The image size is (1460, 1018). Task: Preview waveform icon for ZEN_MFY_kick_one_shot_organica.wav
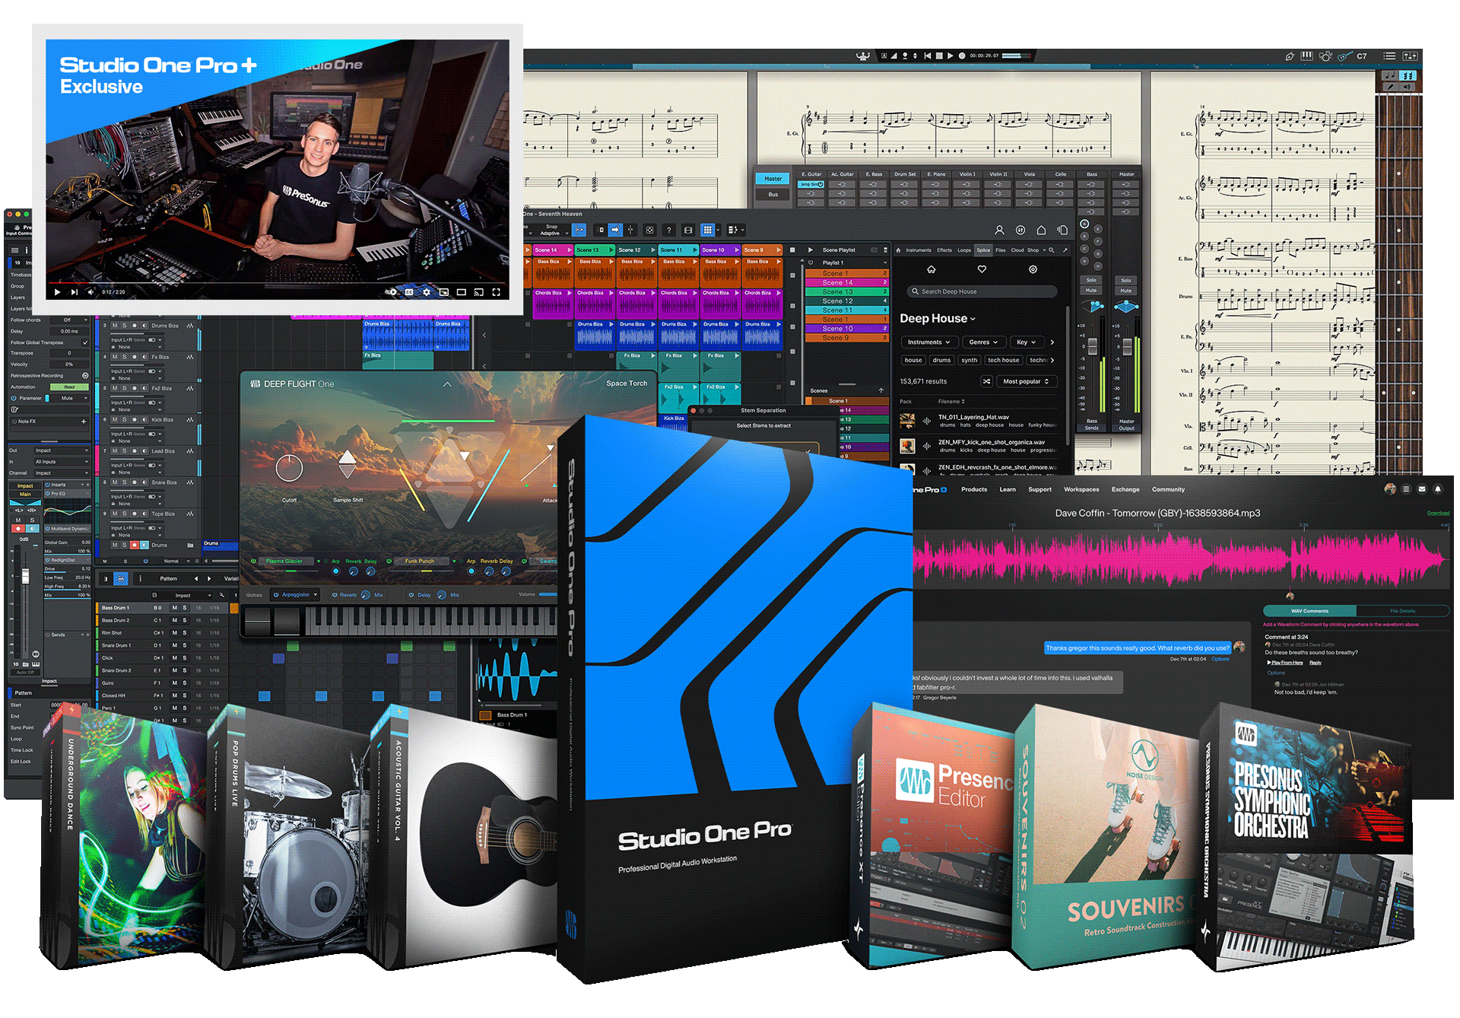pyautogui.click(x=927, y=446)
